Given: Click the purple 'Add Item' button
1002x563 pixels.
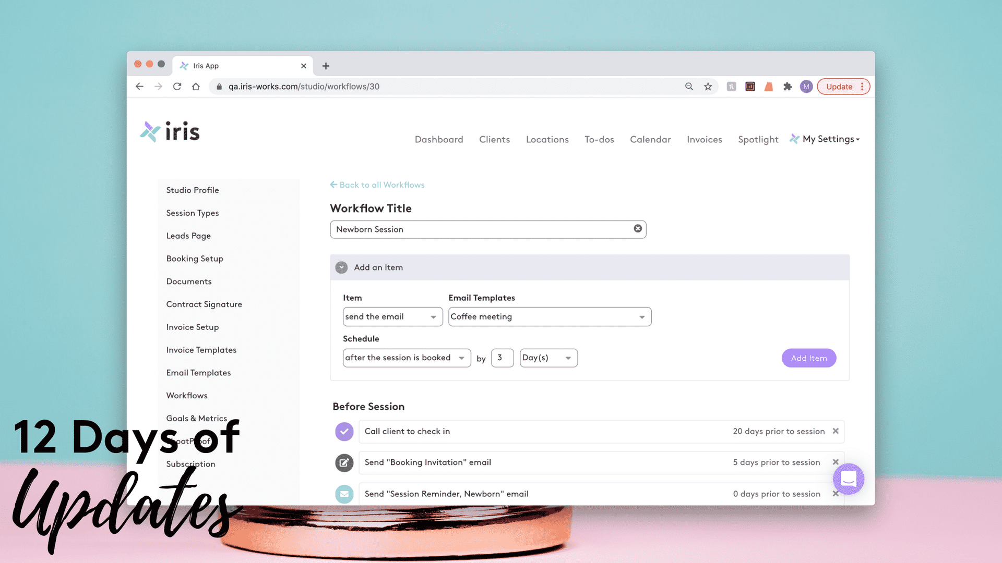Looking at the screenshot, I should (808, 358).
